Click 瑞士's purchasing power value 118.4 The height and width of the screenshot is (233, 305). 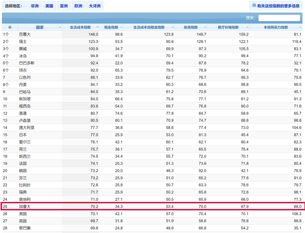(297, 42)
